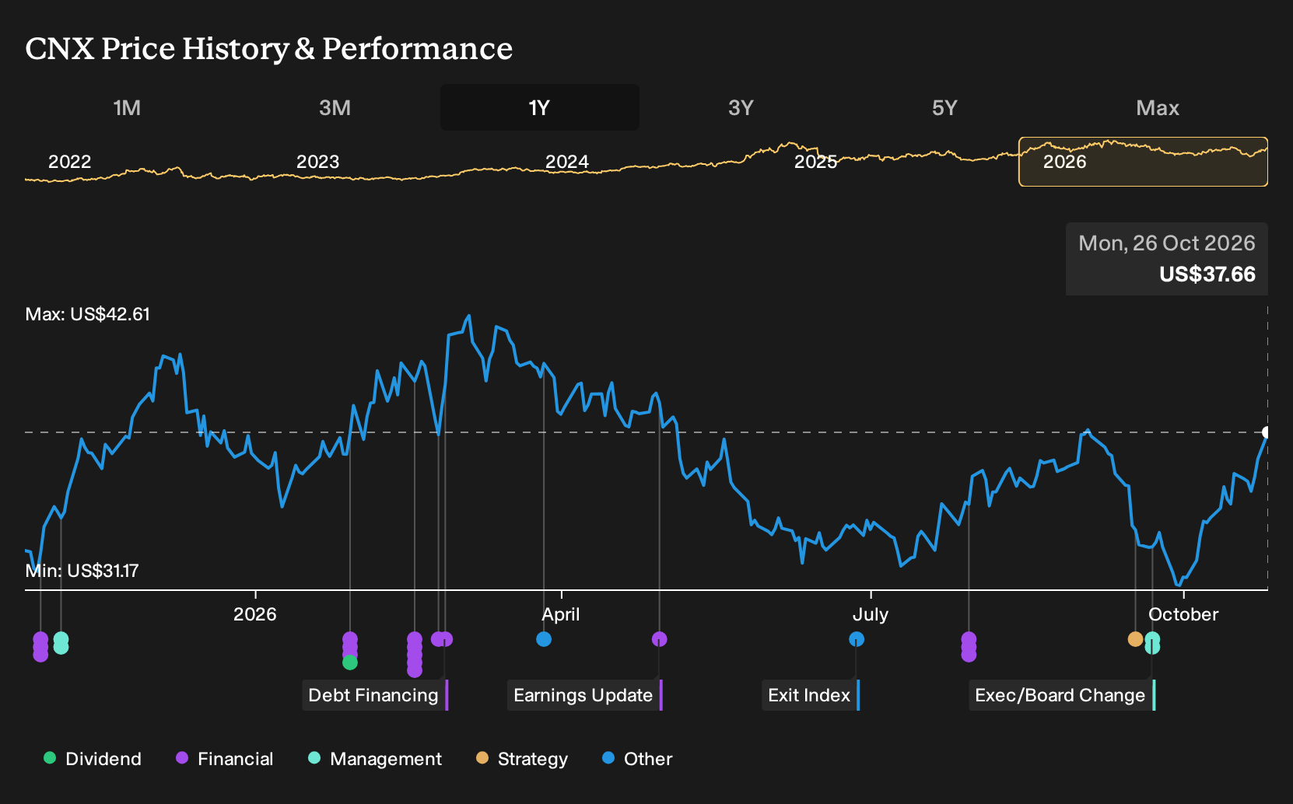The width and height of the screenshot is (1293, 804).
Task: Switch to the 3Y time range tab
Action: point(741,107)
